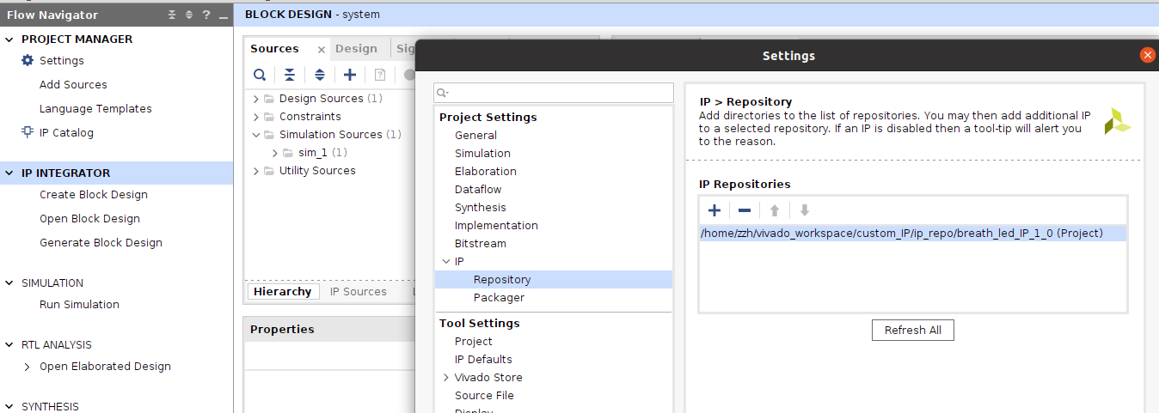Collapse the RTL ANALYSIS section
Viewport: 1159px width, 413px height.
coord(10,345)
